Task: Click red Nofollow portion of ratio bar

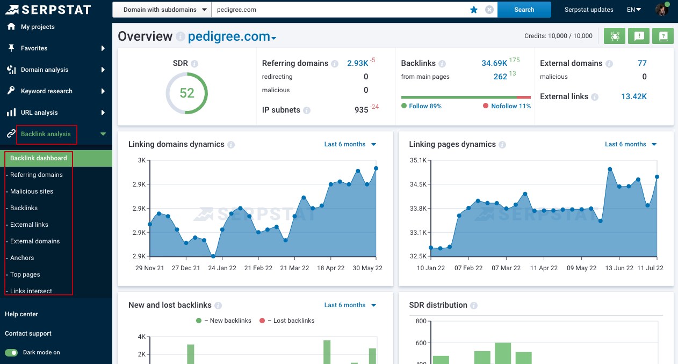Action: 524,98
